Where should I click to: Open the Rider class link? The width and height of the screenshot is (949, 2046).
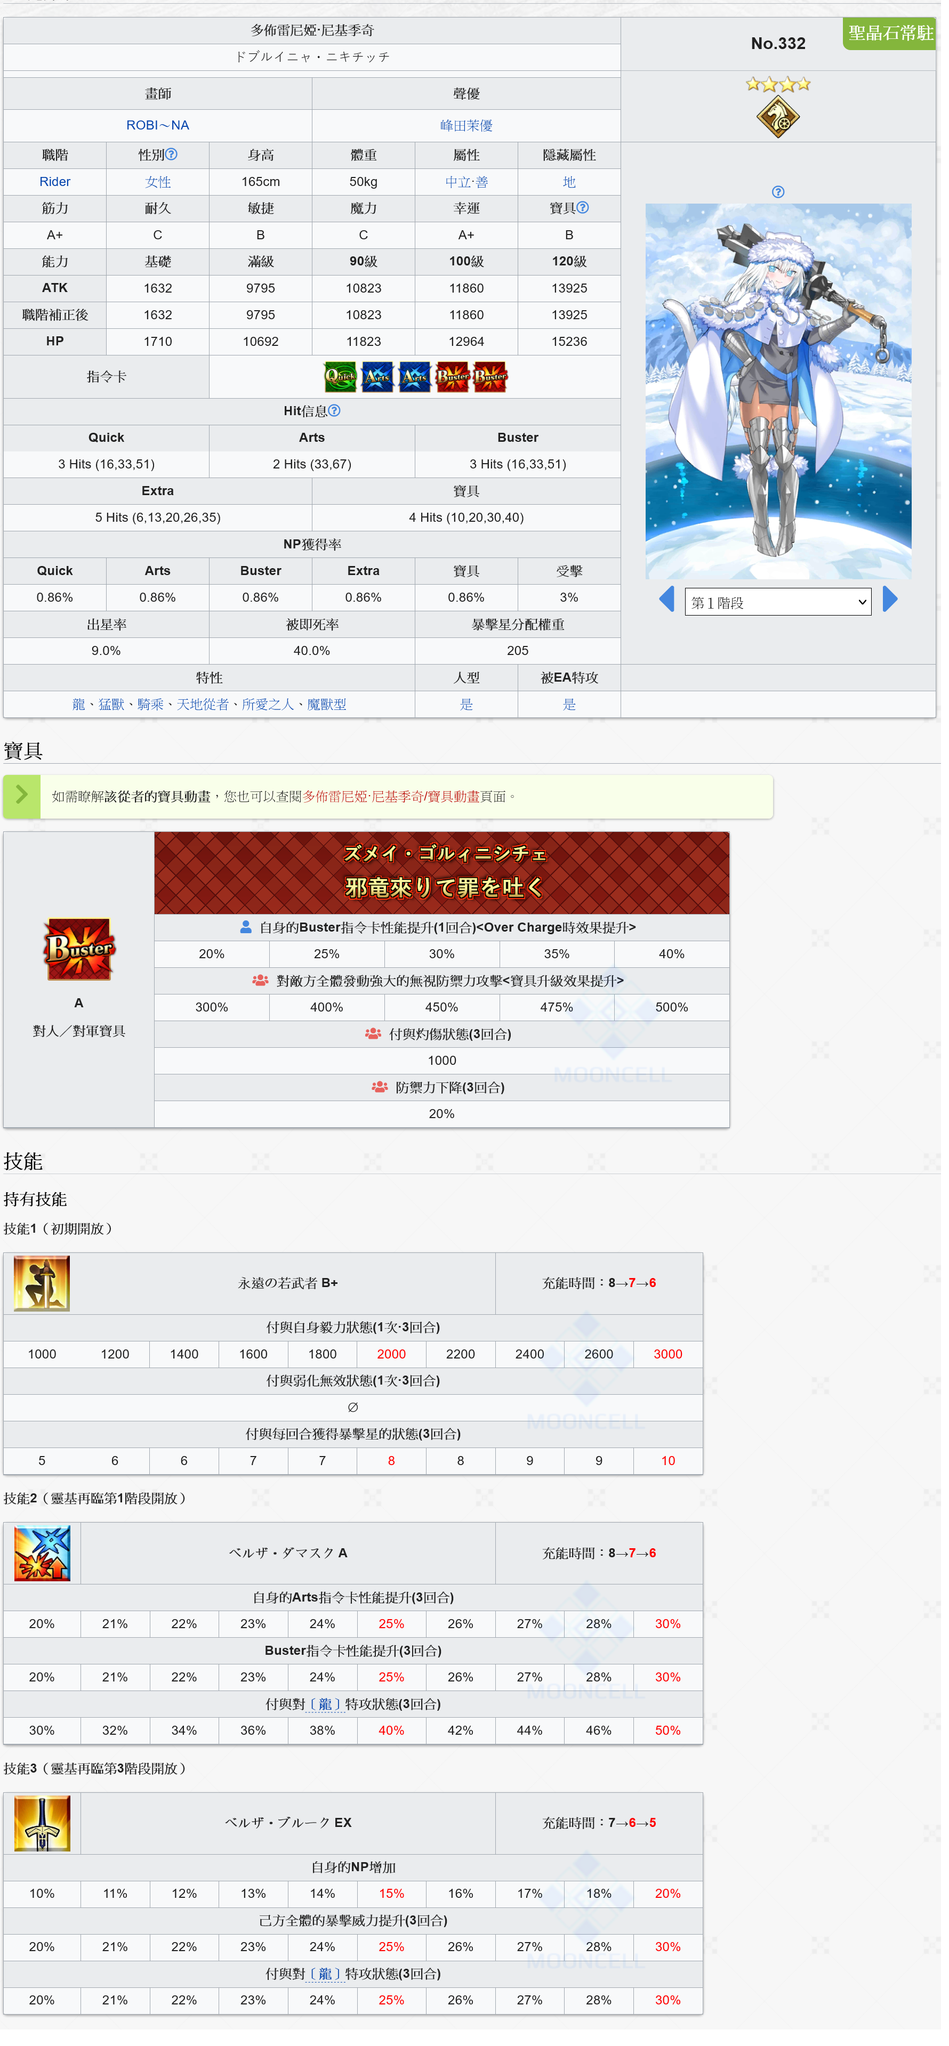[55, 183]
